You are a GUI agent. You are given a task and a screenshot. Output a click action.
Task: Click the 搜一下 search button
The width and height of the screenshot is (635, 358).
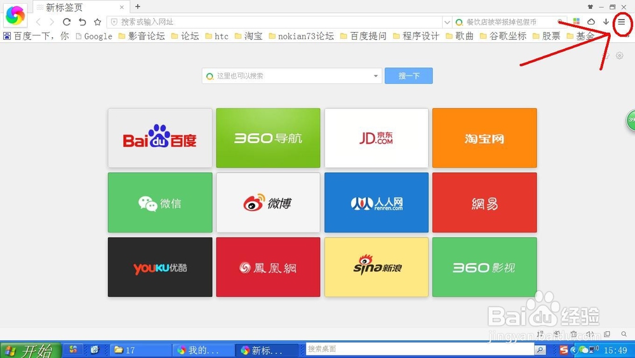coord(408,76)
